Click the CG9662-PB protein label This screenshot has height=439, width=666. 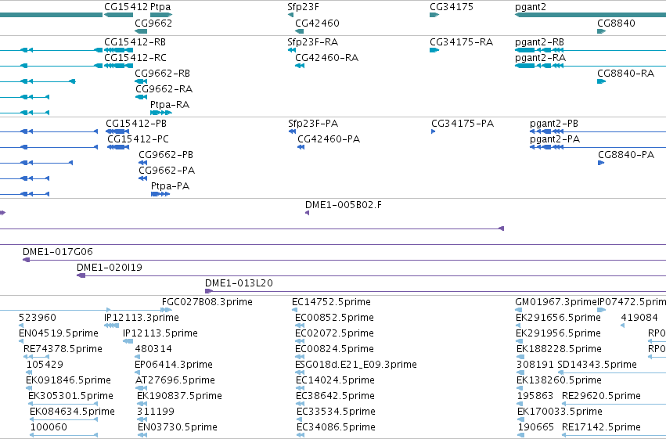166,154
